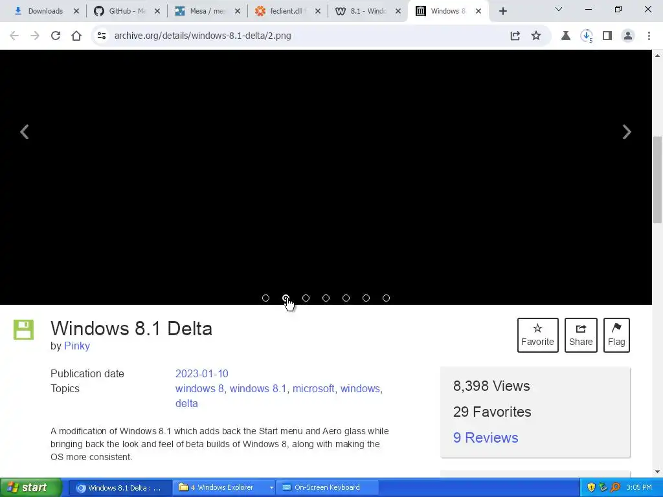
Task: Show next image in the carousel
Action: (627, 132)
